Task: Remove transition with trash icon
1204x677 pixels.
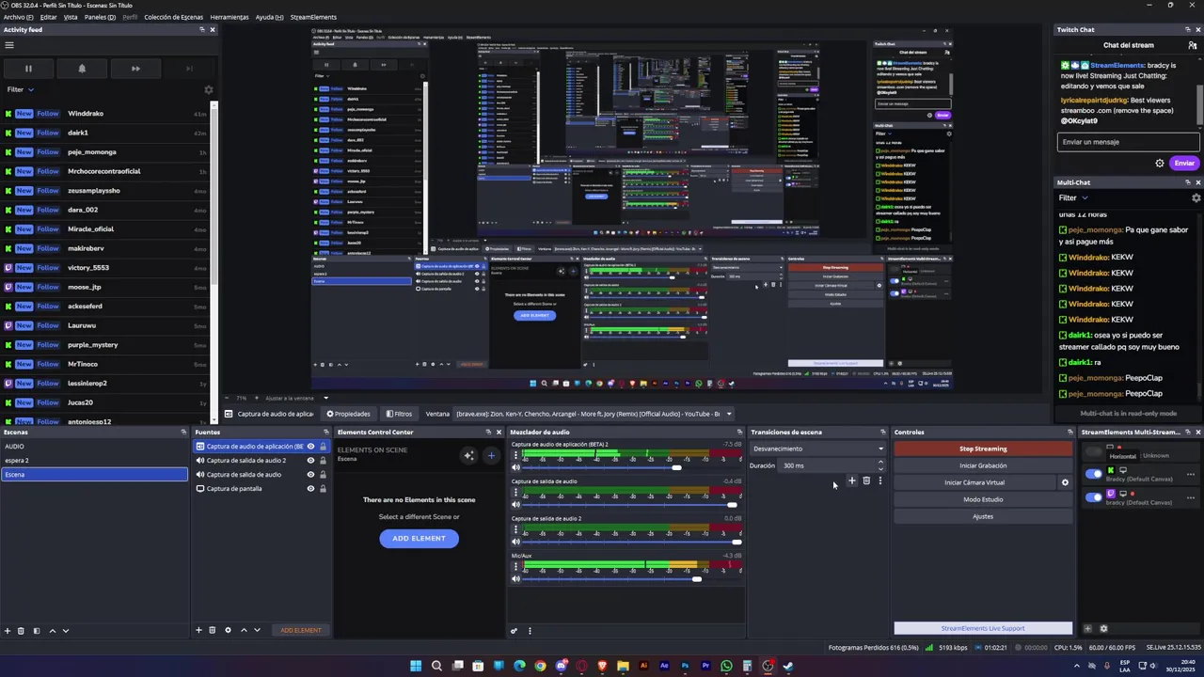Action: pos(866,481)
